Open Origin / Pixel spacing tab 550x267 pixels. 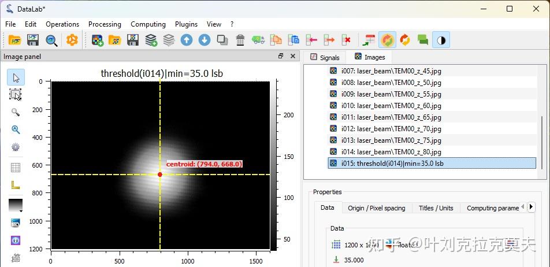[376, 208]
